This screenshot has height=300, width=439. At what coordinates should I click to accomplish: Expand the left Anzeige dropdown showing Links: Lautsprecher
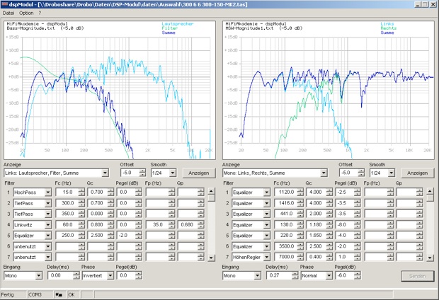105,173
